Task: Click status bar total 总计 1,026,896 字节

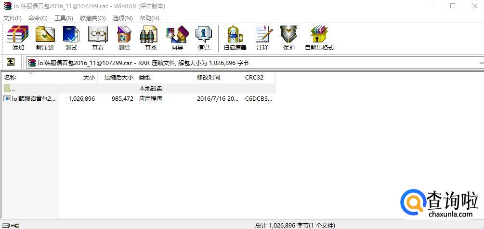Action: tap(296, 226)
